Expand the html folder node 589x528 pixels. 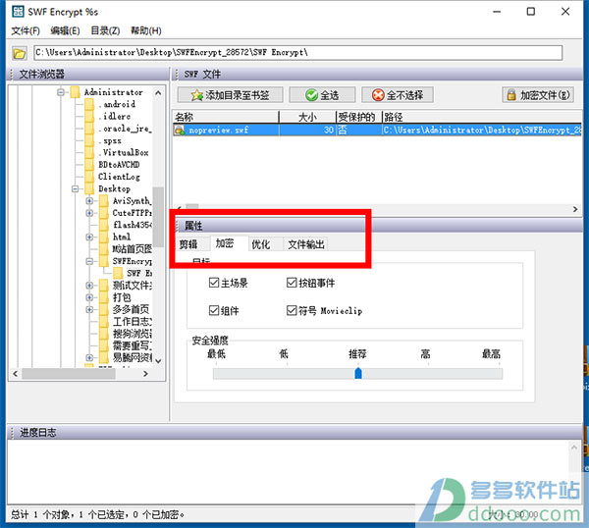click(89, 237)
